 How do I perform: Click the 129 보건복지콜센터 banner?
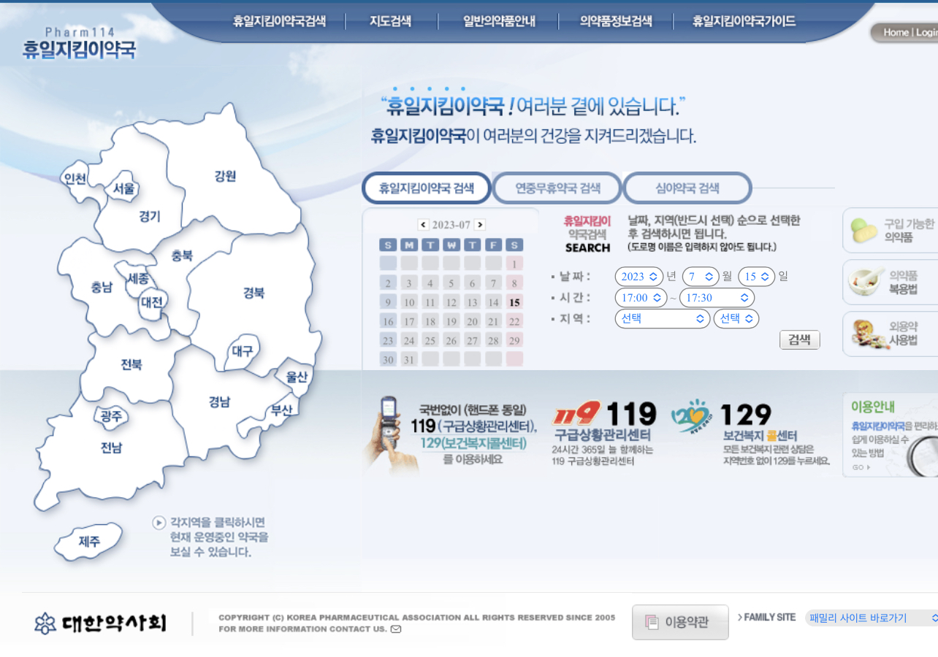point(751,433)
